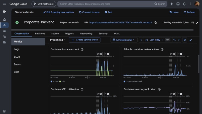Open the Last 1 day time range dropdown
202x114 pixels.
tap(155, 40)
